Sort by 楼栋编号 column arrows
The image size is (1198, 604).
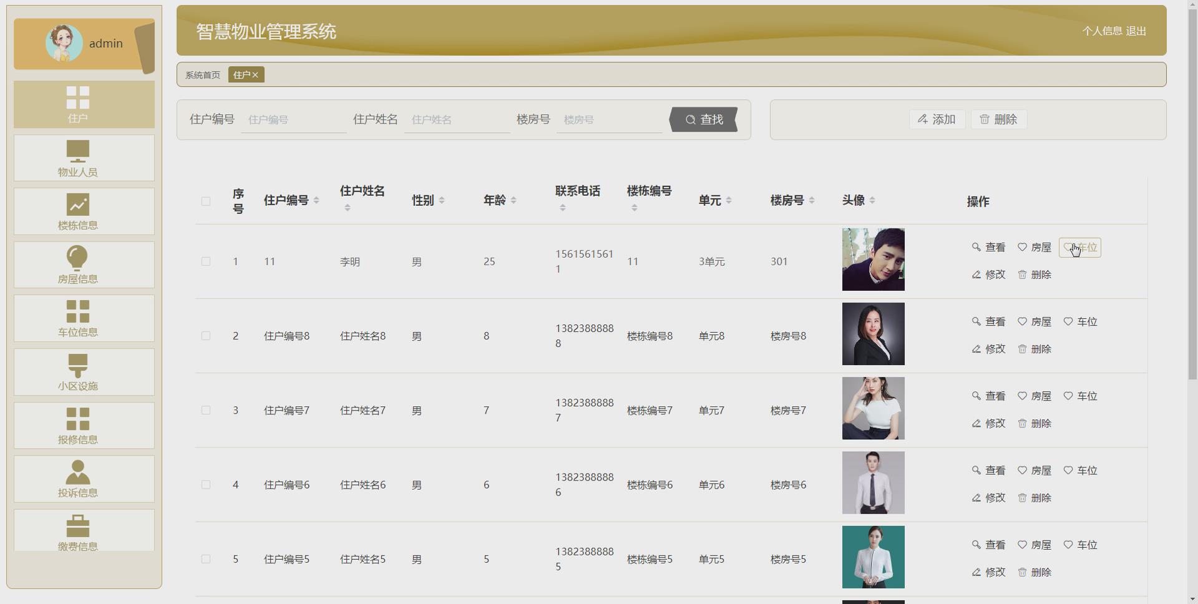point(635,208)
